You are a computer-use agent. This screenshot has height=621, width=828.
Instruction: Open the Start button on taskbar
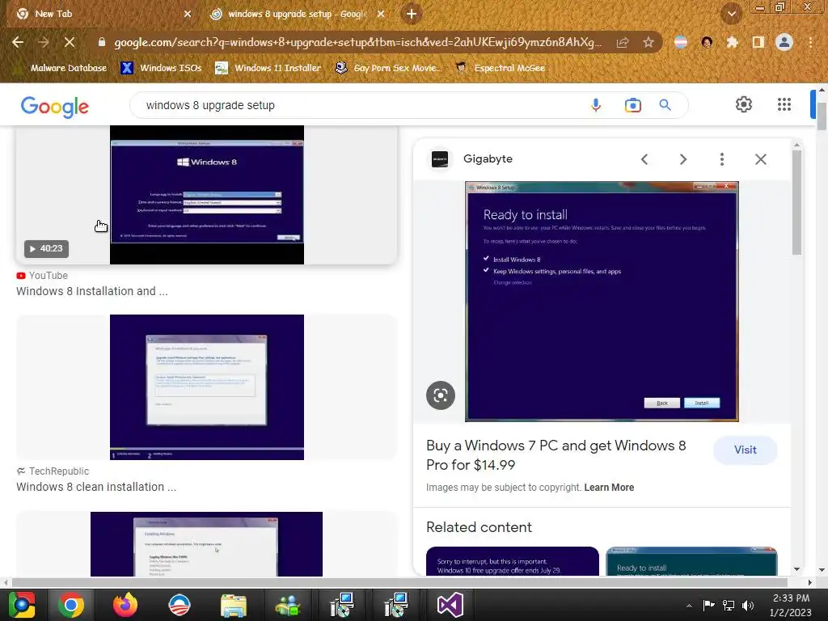(21, 605)
